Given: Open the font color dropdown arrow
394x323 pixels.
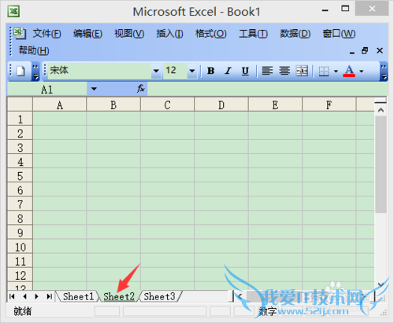Looking at the screenshot, I should point(362,71).
